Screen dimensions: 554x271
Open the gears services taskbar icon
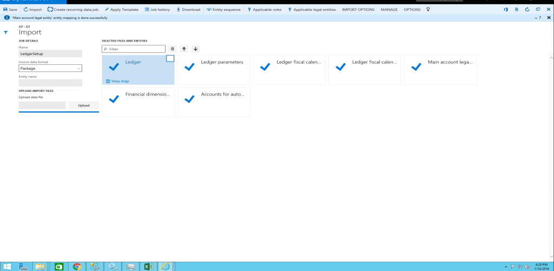(x=113, y=267)
